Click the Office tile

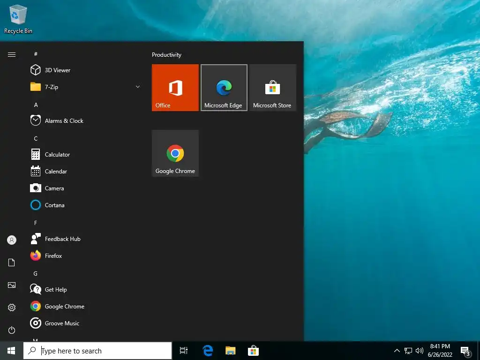pyautogui.click(x=175, y=88)
